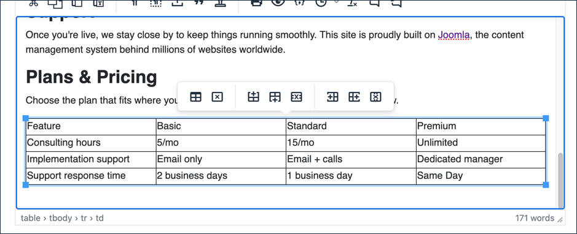Click the 'Consulting hours' cell

coord(91,143)
